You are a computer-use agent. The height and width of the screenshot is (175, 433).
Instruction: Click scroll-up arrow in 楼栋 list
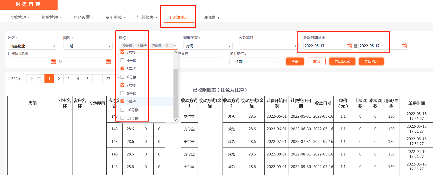176,52
